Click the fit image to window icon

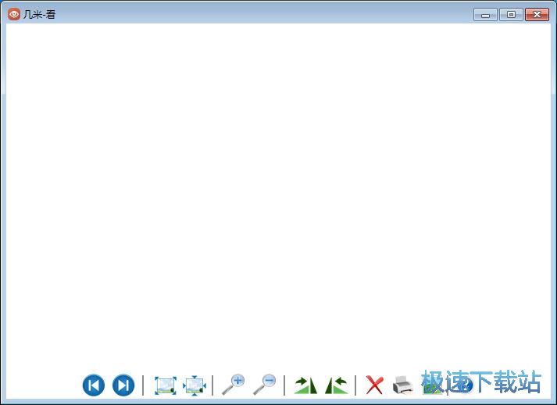166,385
